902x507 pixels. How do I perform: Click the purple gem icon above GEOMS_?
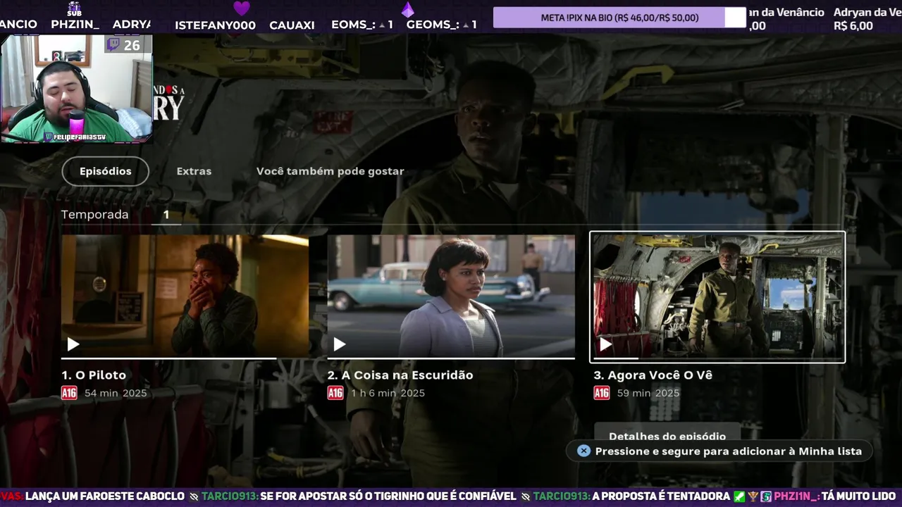coord(407,9)
